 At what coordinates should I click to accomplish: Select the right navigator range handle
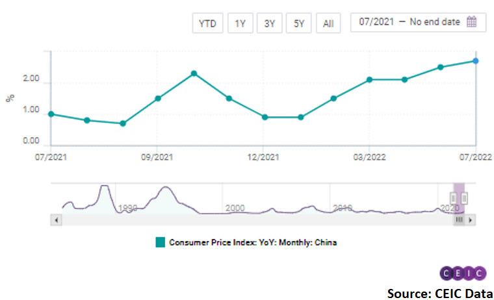click(464, 198)
